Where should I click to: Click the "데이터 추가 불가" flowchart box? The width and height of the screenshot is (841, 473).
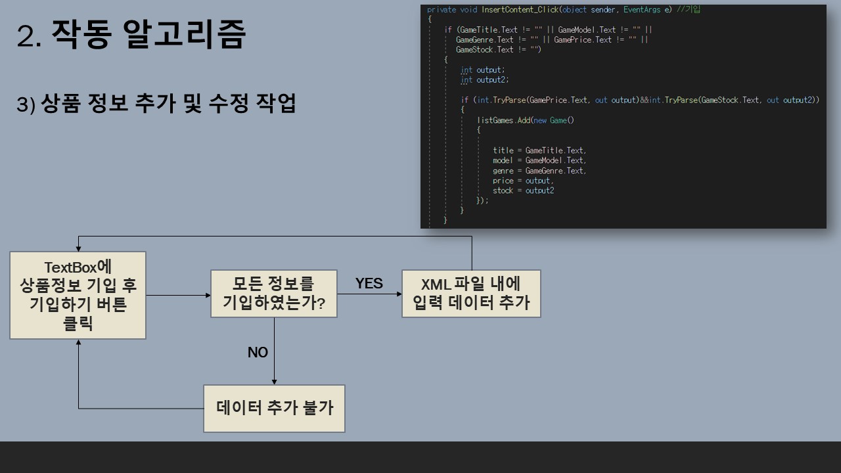click(274, 408)
